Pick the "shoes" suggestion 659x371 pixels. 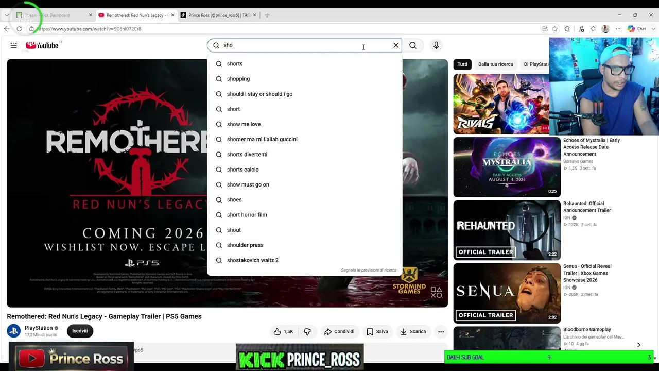click(x=304, y=200)
